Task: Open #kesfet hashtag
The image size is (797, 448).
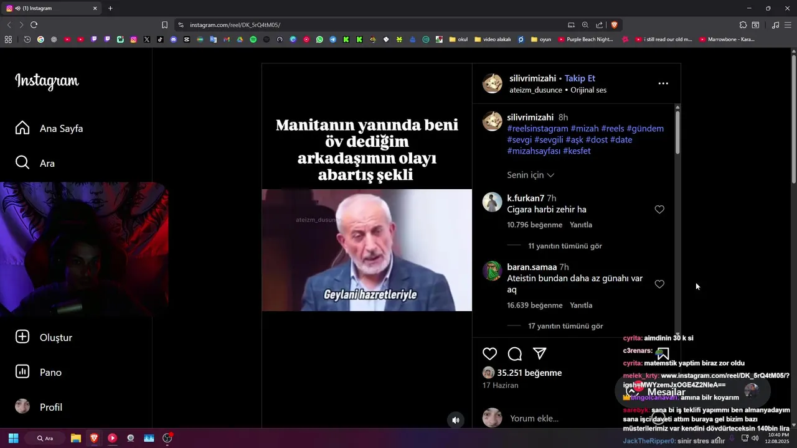Action: pyautogui.click(x=577, y=151)
